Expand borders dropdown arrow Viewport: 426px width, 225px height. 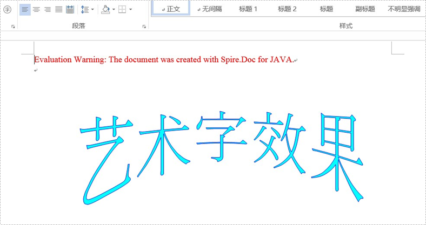coord(131,10)
